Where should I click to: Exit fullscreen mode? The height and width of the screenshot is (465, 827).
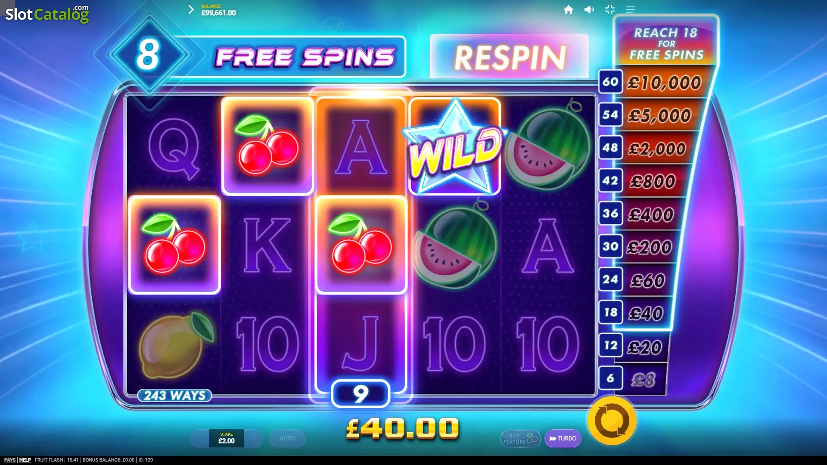(x=609, y=9)
